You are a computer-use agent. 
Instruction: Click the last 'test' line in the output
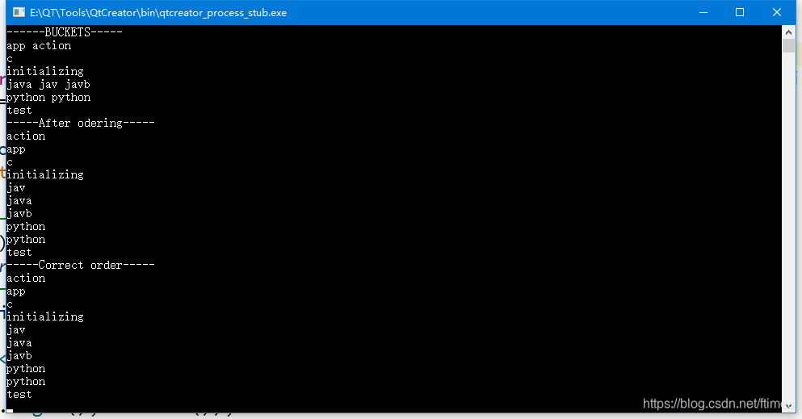pyautogui.click(x=19, y=395)
